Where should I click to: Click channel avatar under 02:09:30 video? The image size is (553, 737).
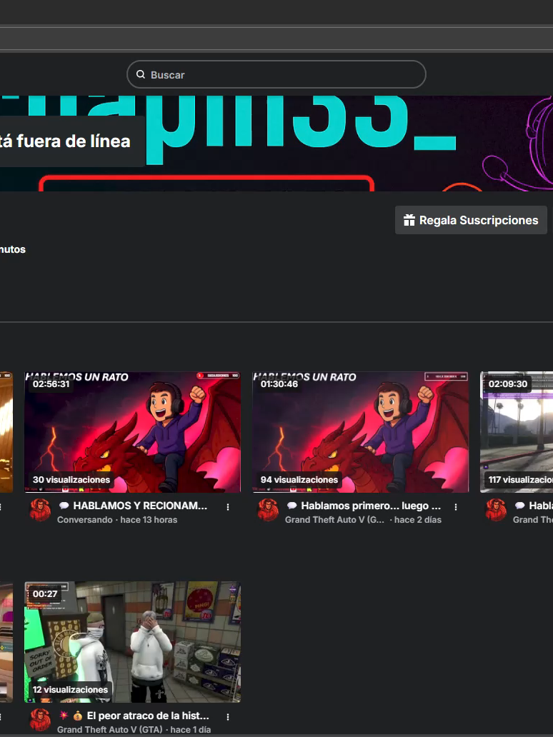(496, 511)
